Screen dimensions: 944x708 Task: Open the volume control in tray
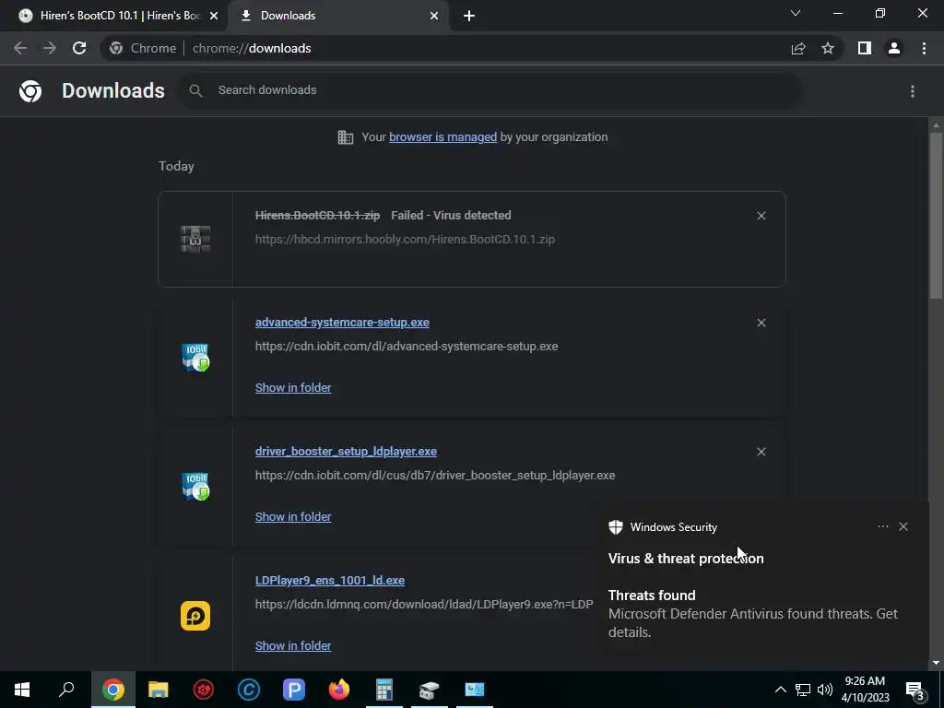pos(825,690)
